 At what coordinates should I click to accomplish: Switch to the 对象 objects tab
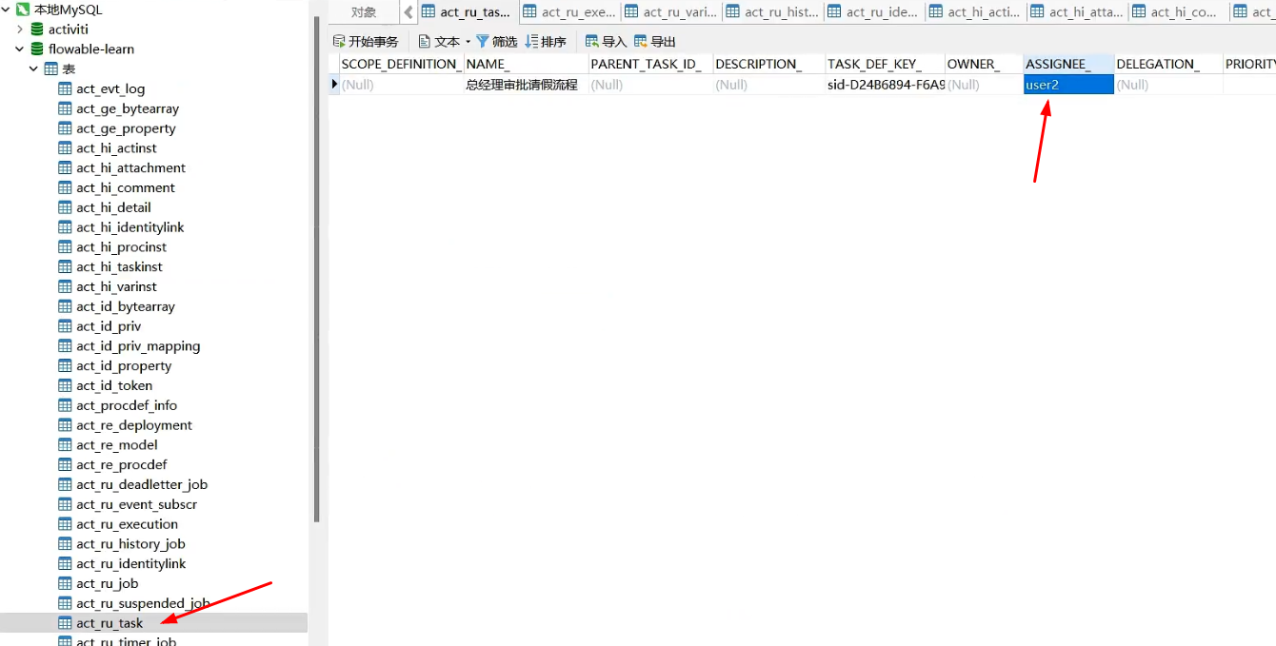point(364,12)
